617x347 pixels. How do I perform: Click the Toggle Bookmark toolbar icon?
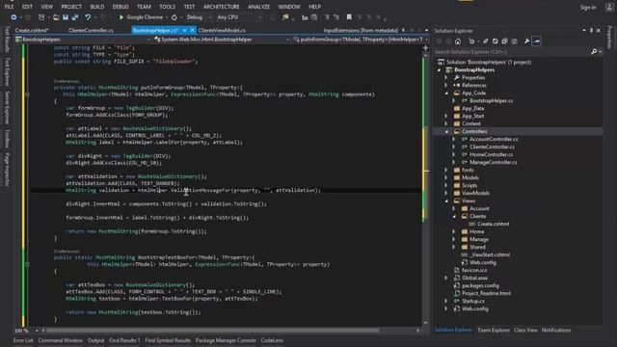pyautogui.click(x=349, y=17)
